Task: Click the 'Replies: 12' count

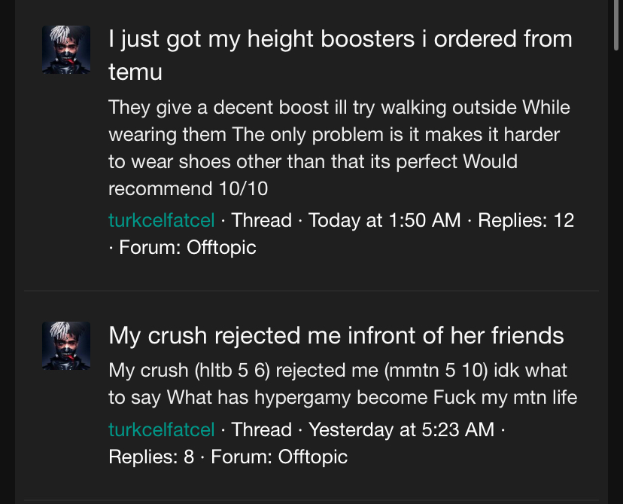Action: (526, 220)
